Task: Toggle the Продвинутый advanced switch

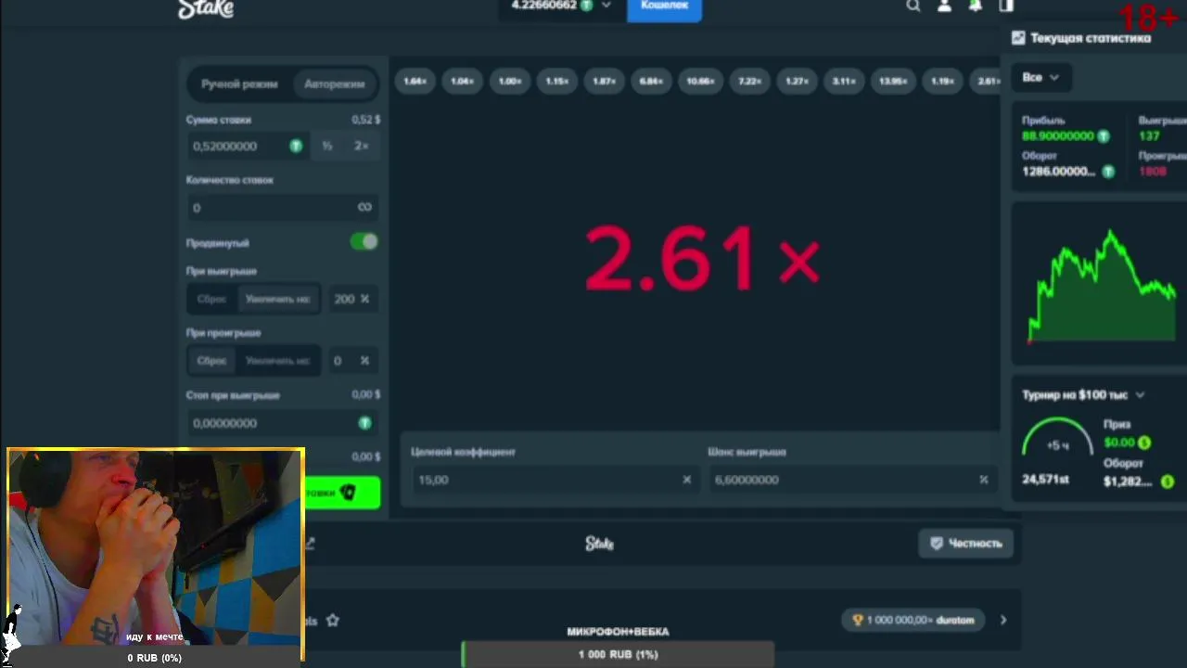Action: [x=364, y=242]
